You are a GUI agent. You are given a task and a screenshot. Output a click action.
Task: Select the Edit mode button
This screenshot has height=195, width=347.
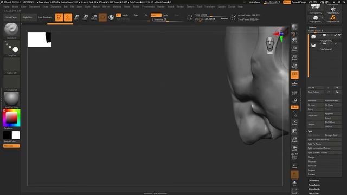tap(59, 17)
